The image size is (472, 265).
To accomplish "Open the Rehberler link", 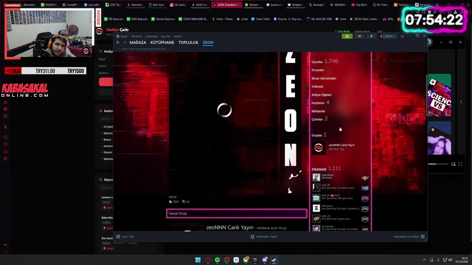I will [x=318, y=111].
